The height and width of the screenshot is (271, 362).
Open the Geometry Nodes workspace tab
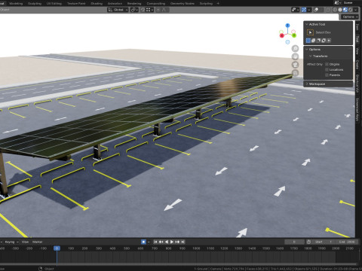click(183, 4)
